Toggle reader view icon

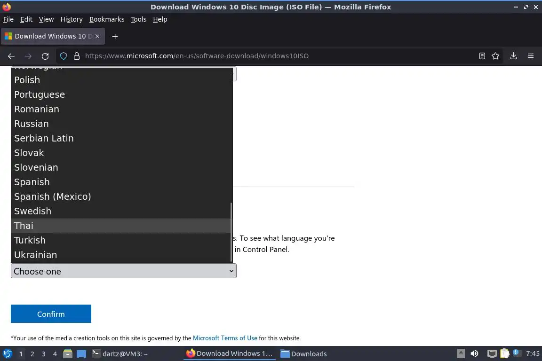click(482, 56)
